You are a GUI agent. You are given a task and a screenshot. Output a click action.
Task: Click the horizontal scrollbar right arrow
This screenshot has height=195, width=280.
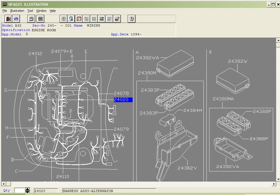click(274, 184)
